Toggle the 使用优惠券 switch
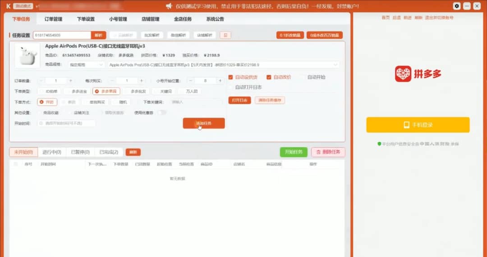This screenshot has width=487, height=257. (x=162, y=113)
